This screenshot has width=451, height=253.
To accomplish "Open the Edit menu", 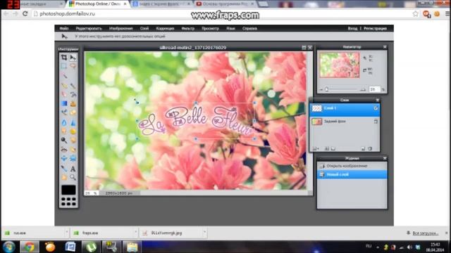I will click(x=89, y=28).
